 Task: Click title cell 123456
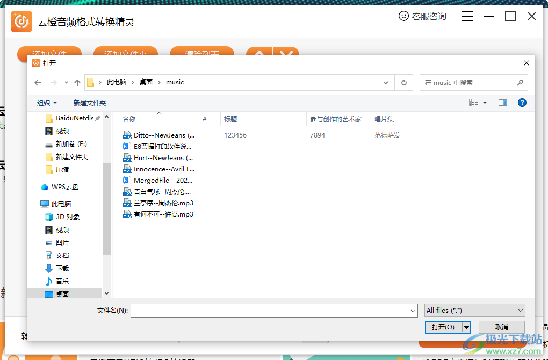coord(235,135)
